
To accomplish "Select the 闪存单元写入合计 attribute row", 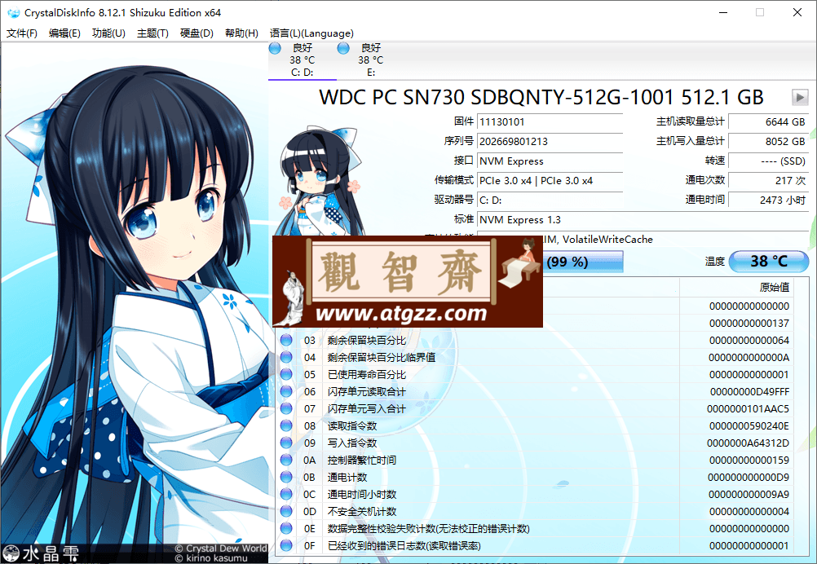I will click(535, 409).
